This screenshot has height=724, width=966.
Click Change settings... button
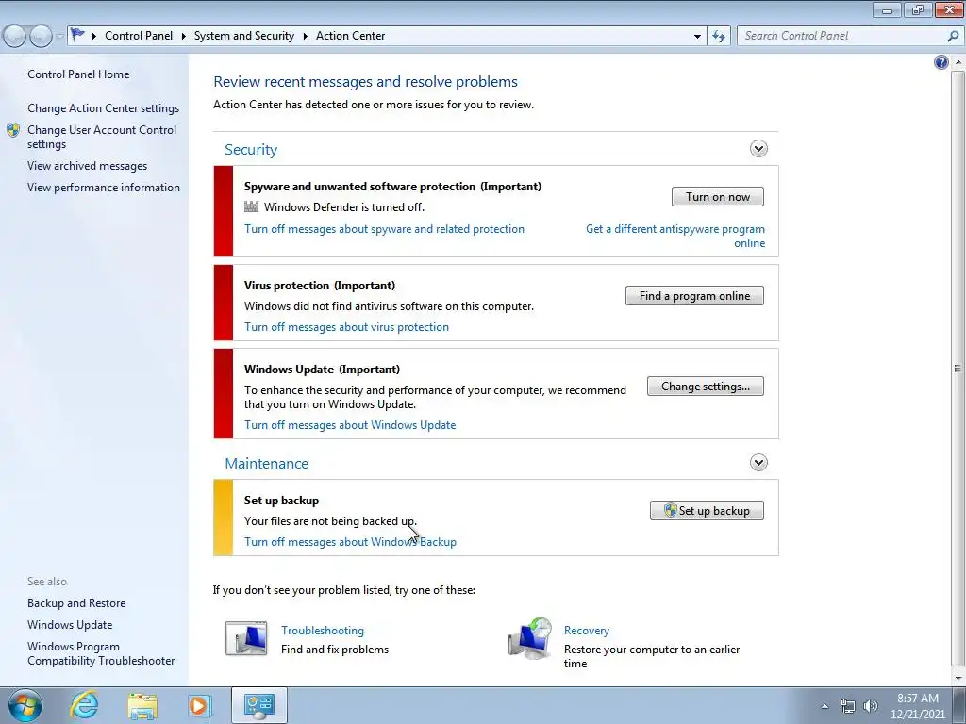pos(706,386)
